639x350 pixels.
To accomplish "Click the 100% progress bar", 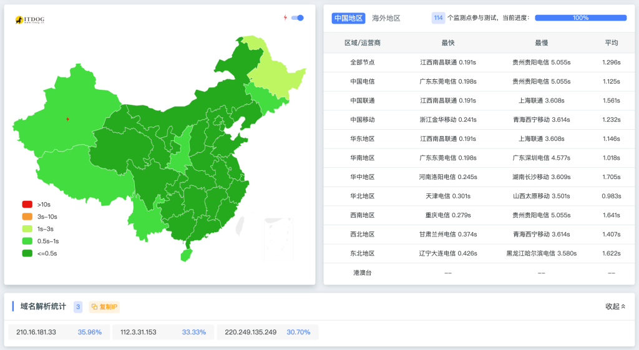I will coord(580,18).
